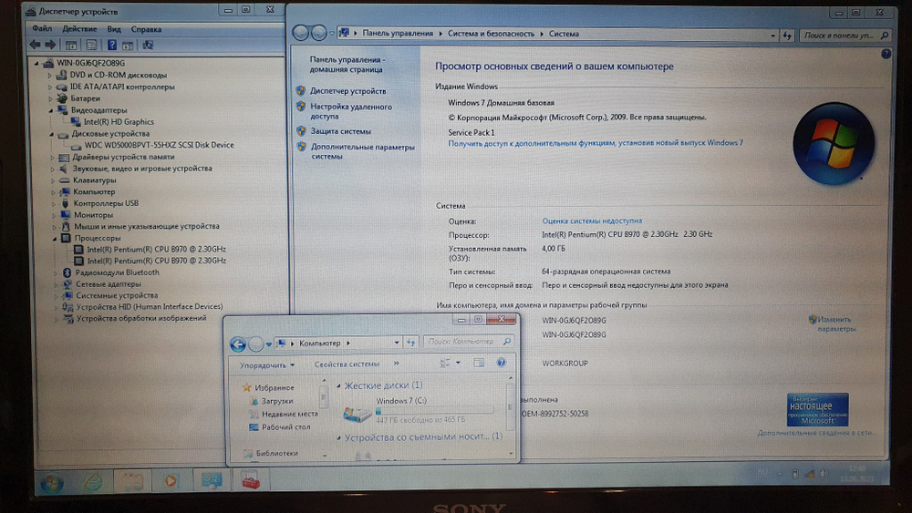Click search box in Control Panel window
912x513 pixels.
pyautogui.click(x=845, y=36)
